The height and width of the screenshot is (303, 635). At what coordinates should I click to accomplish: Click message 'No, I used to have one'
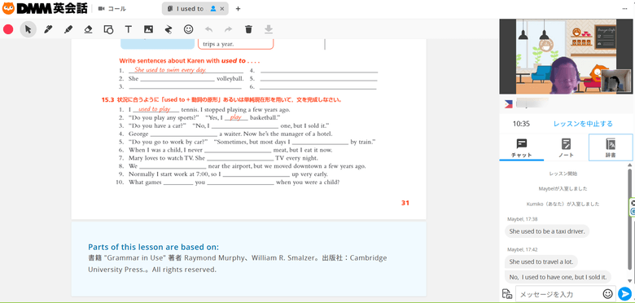point(558,277)
